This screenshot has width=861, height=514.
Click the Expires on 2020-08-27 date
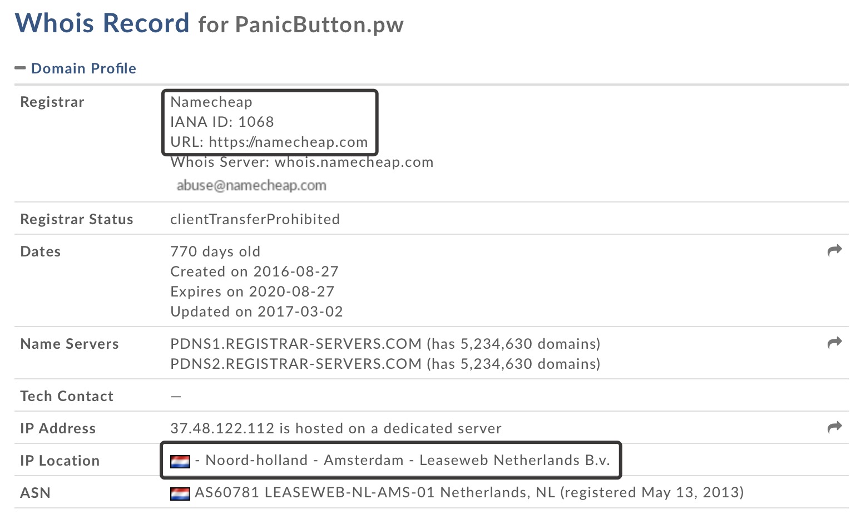[x=252, y=291]
